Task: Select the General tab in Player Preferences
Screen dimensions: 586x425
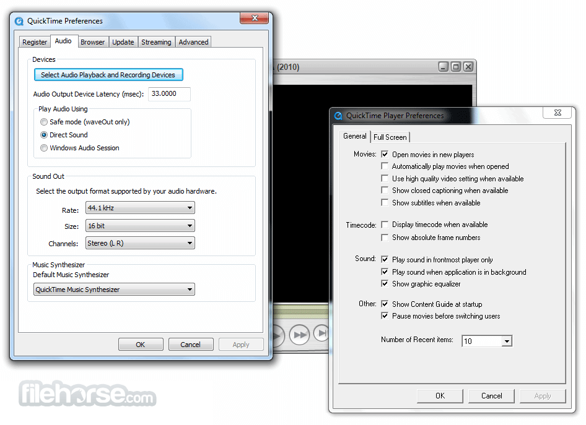Action: (355, 136)
